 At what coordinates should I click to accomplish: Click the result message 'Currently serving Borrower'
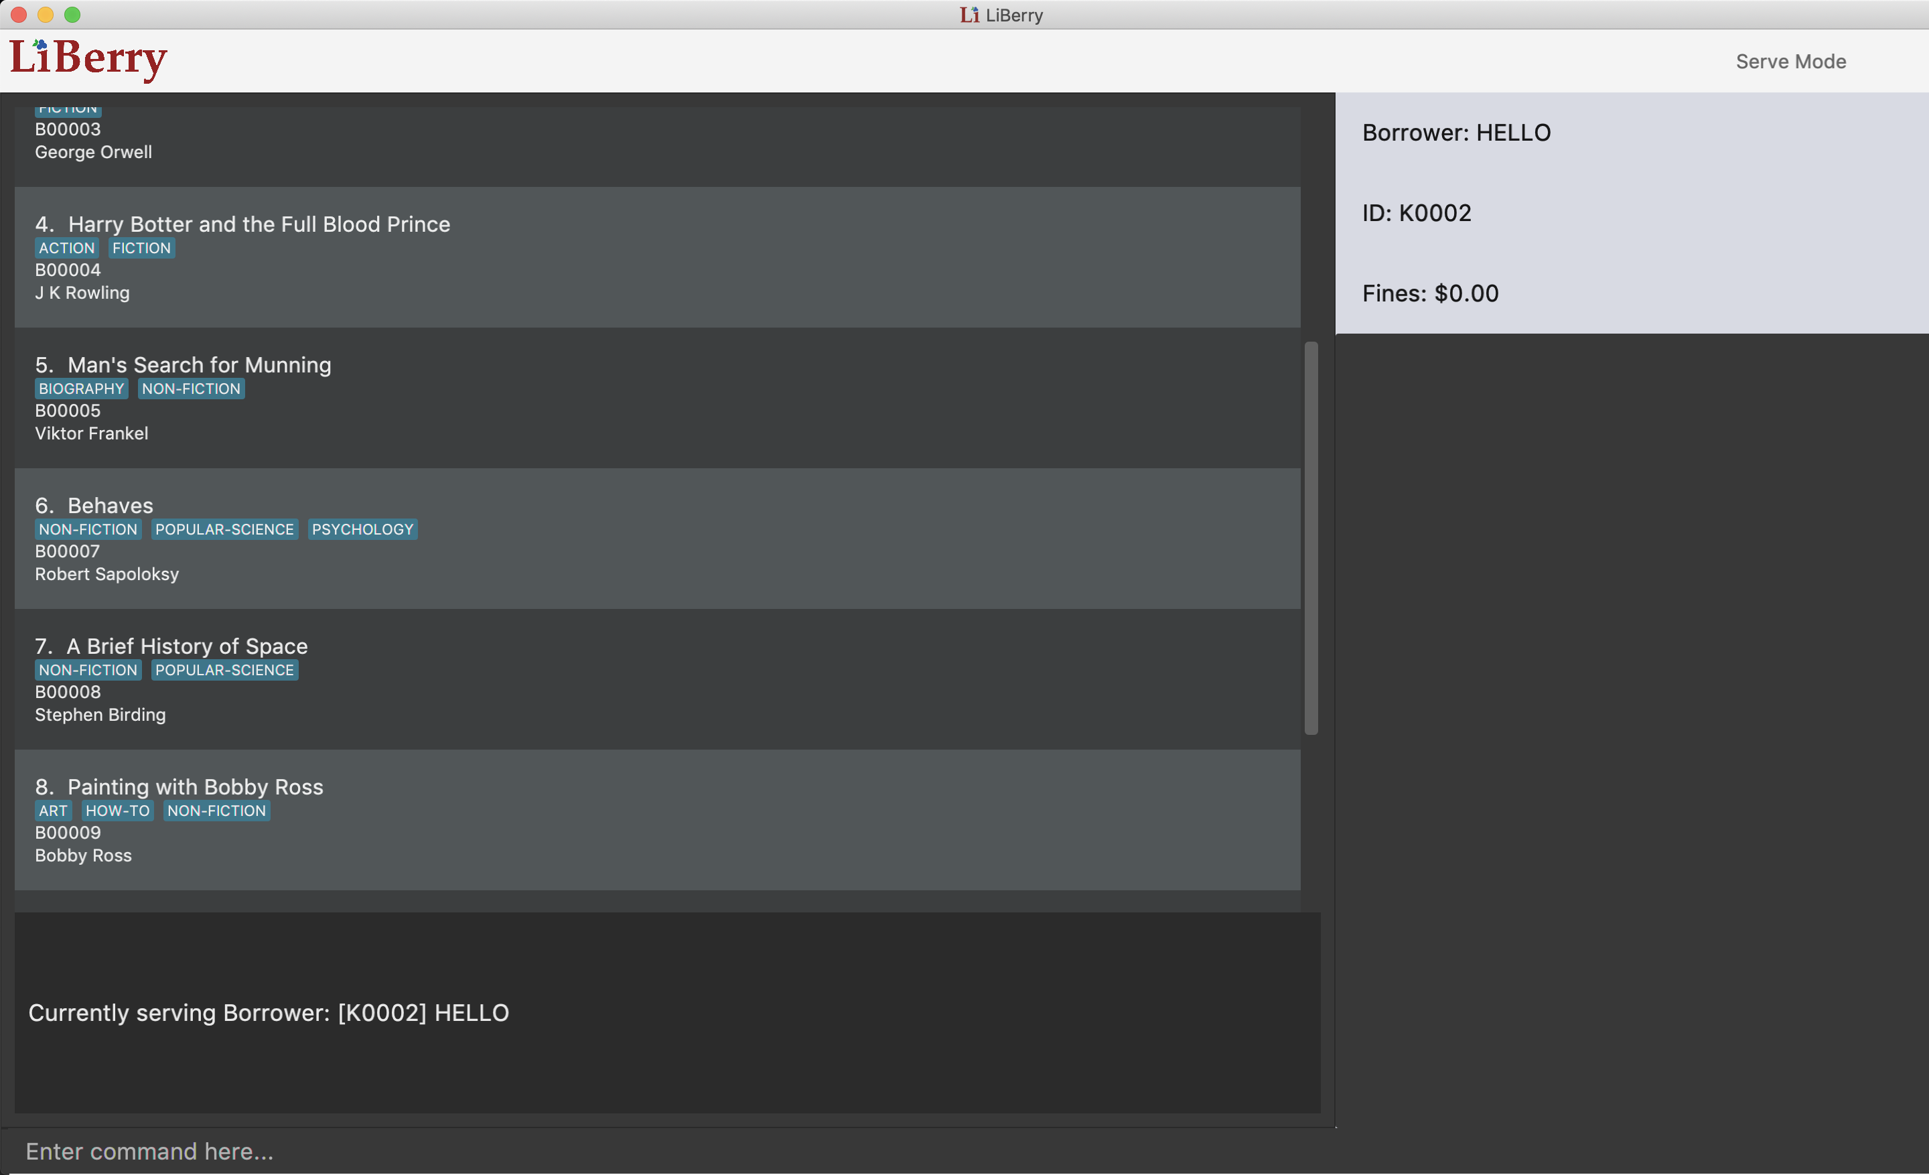pyautogui.click(x=269, y=1013)
